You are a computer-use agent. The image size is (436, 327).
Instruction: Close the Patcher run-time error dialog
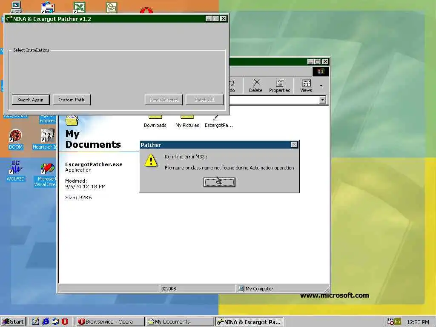pos(294,145)
